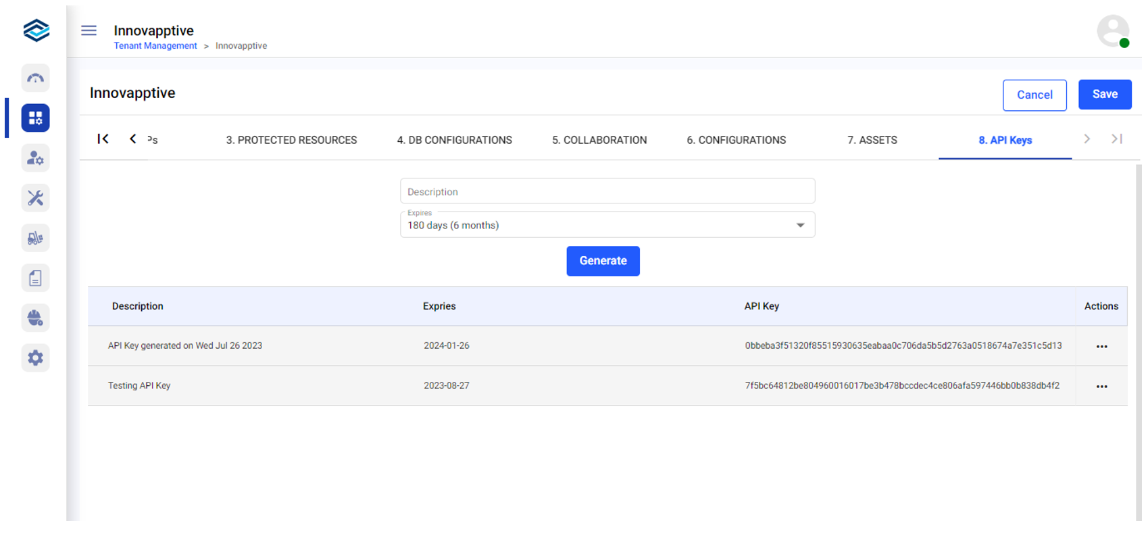The height and width of the screenshot is (540, 1148).
Task: Click the forklift sidebar icon
Action: click(x=35, y=238)
